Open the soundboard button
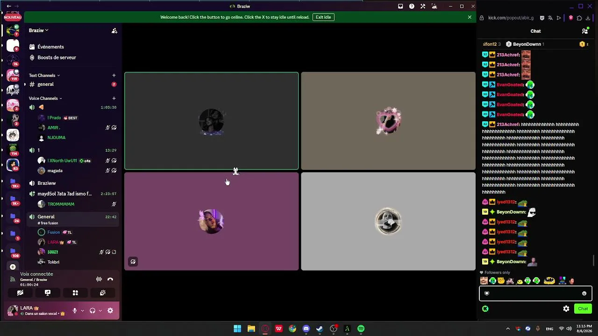The image size is (598, 336). tap(103, 293)
